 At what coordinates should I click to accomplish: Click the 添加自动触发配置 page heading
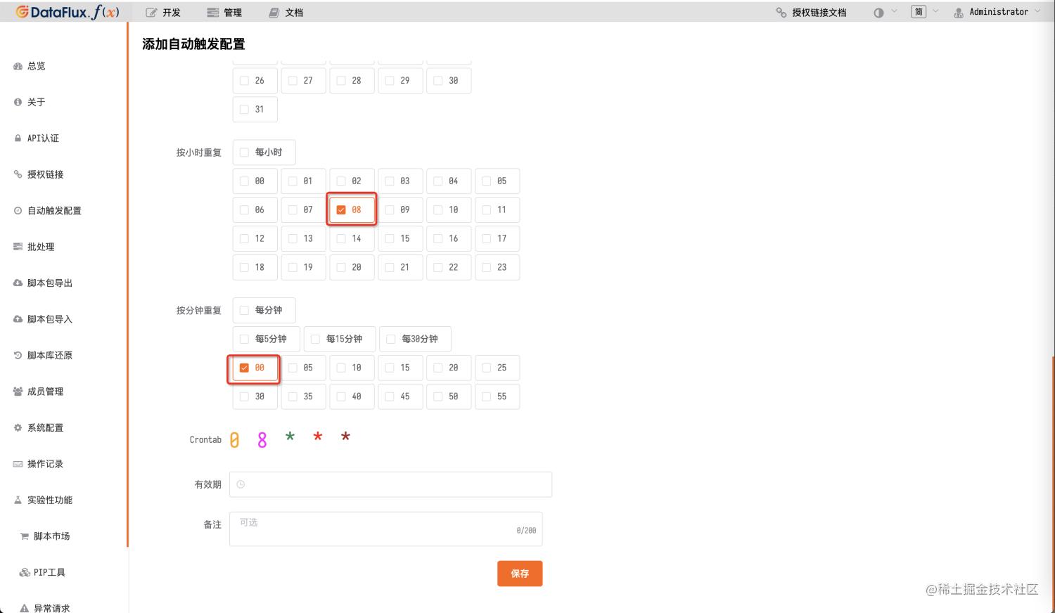pos(193,44)
